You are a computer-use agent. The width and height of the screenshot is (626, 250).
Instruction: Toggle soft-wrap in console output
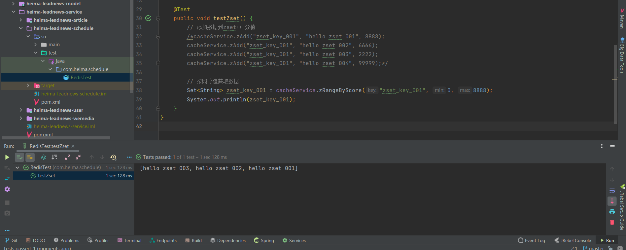pyautogui.click(x=612, y=191)
